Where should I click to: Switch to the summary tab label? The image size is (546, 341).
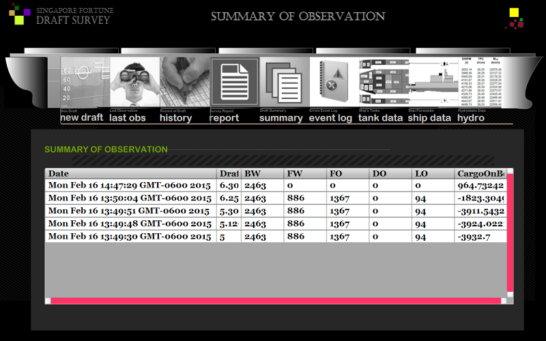coord(281,118)
